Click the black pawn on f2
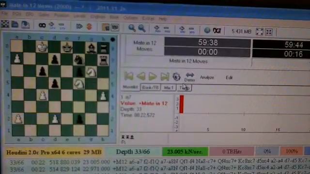 click(79, 119)
